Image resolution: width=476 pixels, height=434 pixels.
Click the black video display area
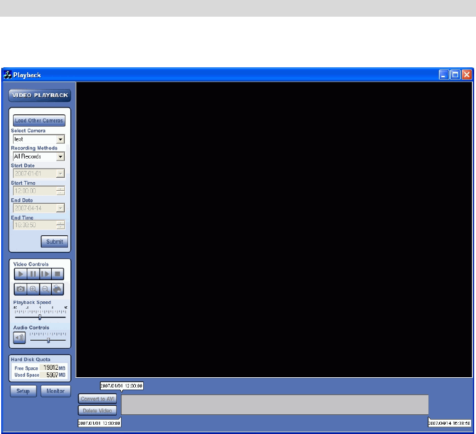pos(274,230)
